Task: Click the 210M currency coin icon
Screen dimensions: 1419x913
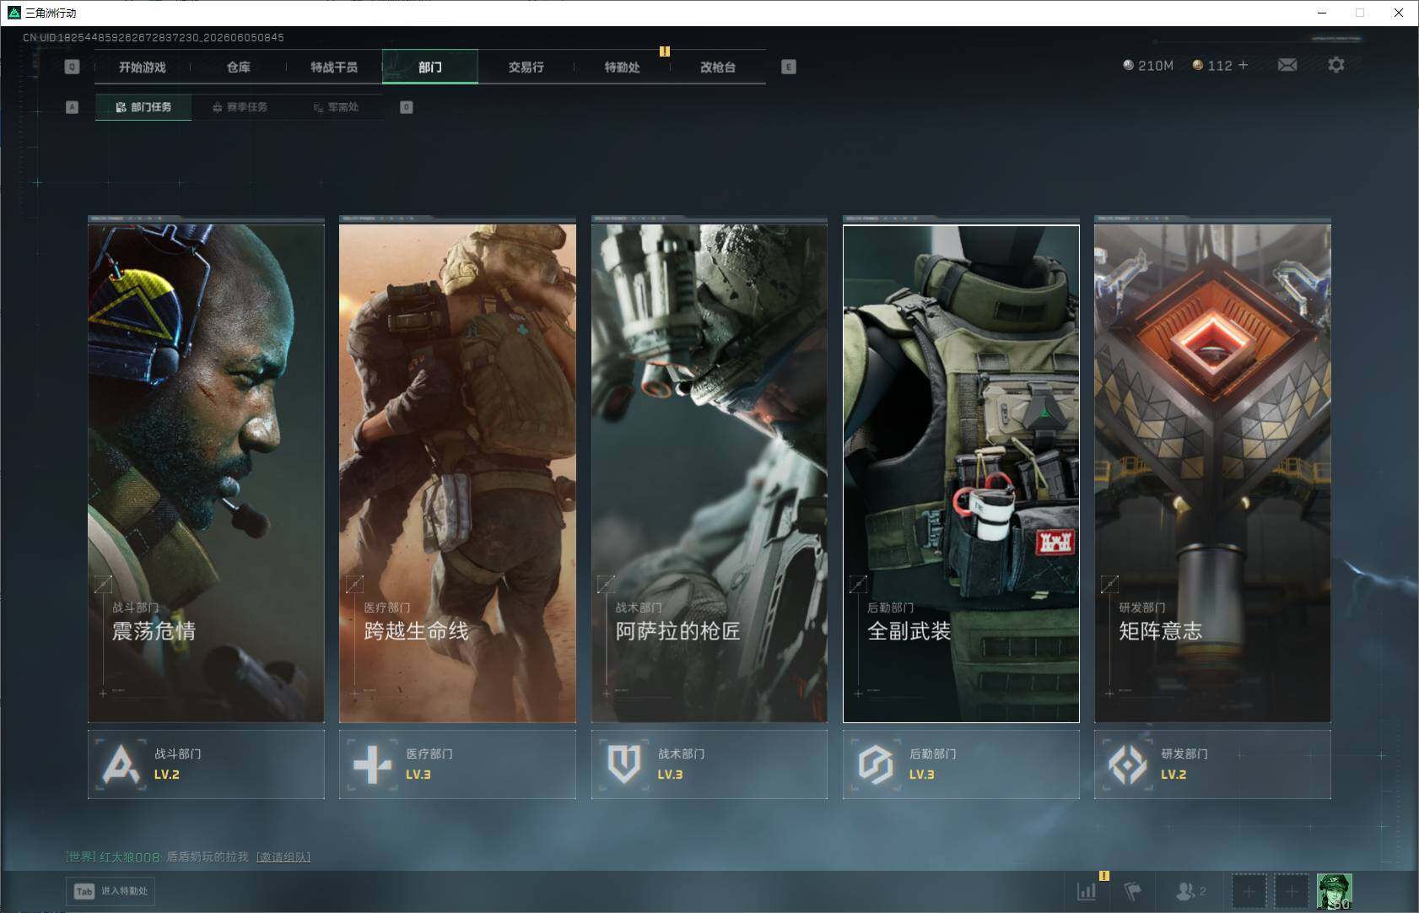Action: [x=1128, y=65]
